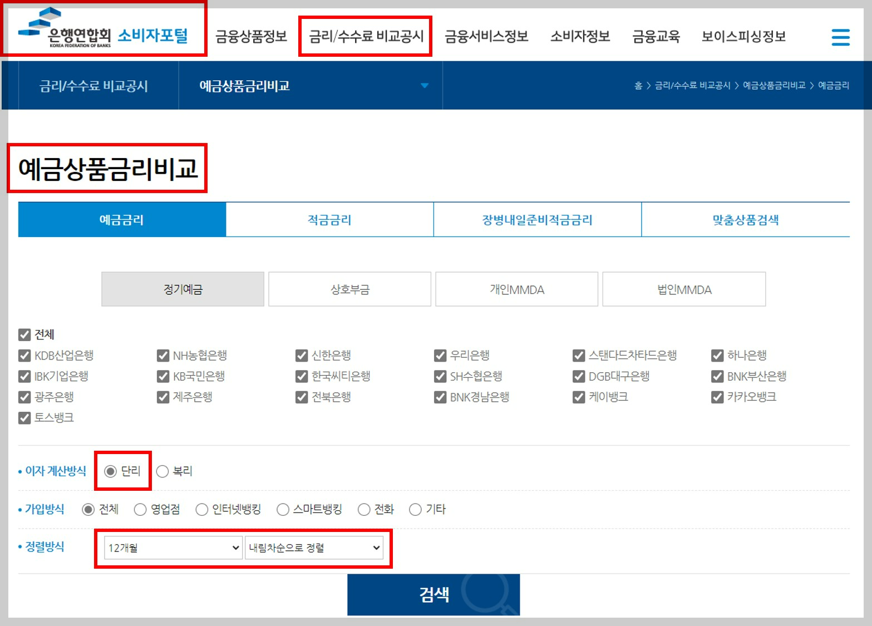Screen dimensions: 872x626
Task: Uncheck 토스뱅크 checkbox
Action: tap(24, 417)
